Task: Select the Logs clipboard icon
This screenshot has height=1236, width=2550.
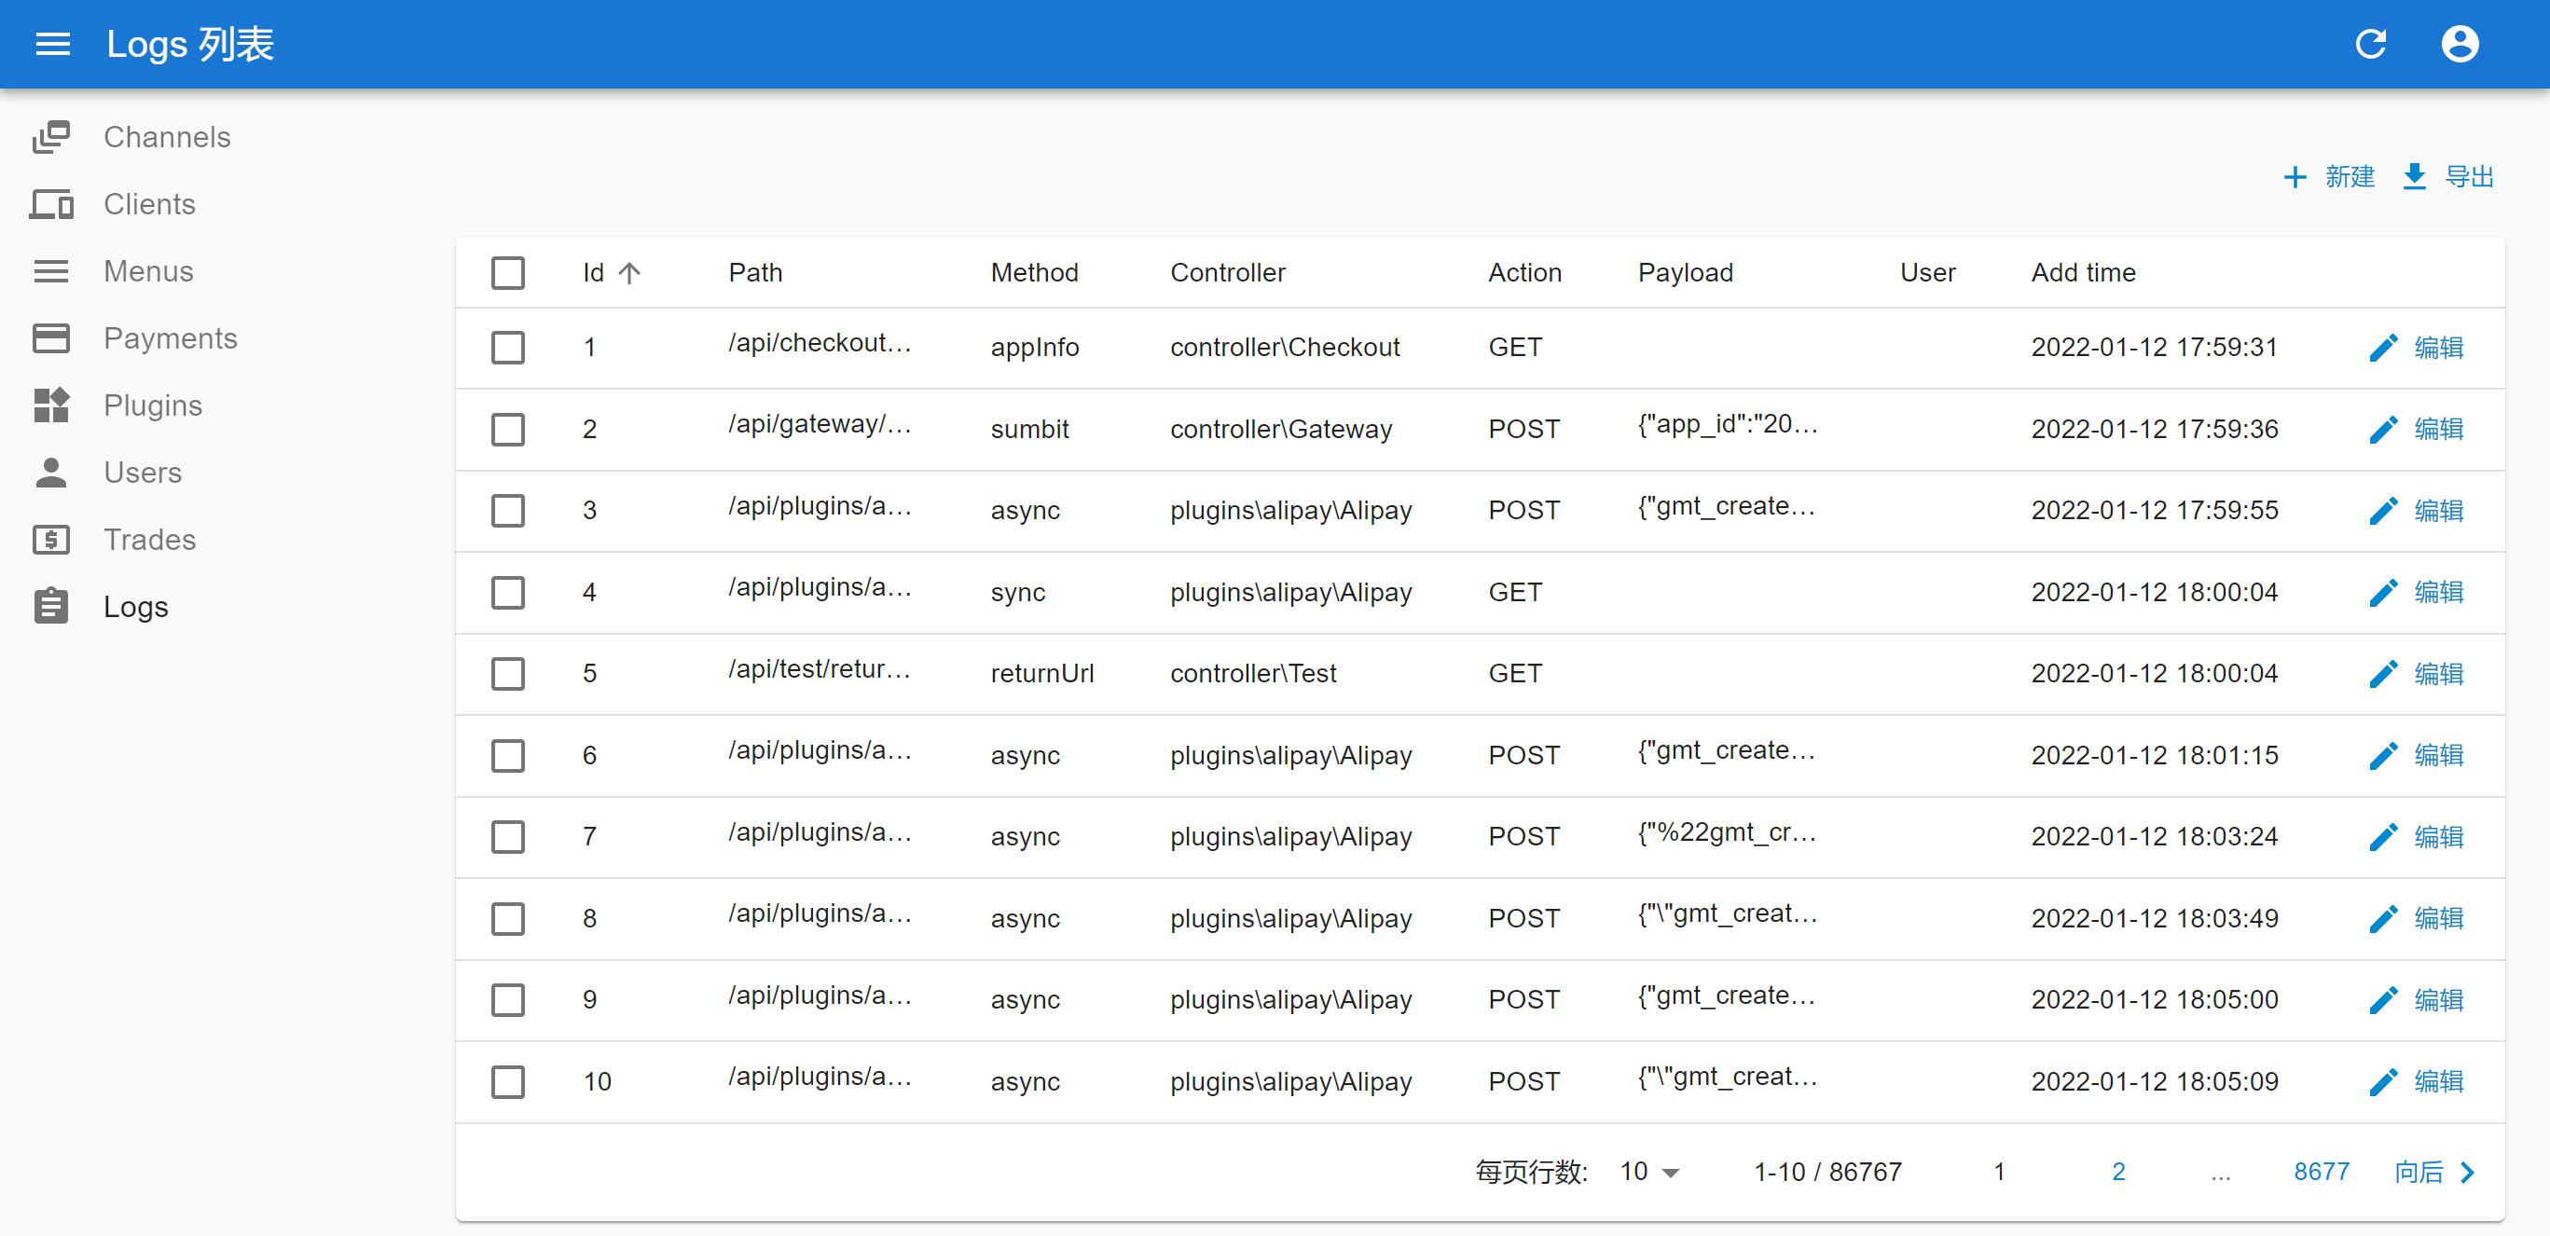Action: pyautogui.click(x=52, y=606)
